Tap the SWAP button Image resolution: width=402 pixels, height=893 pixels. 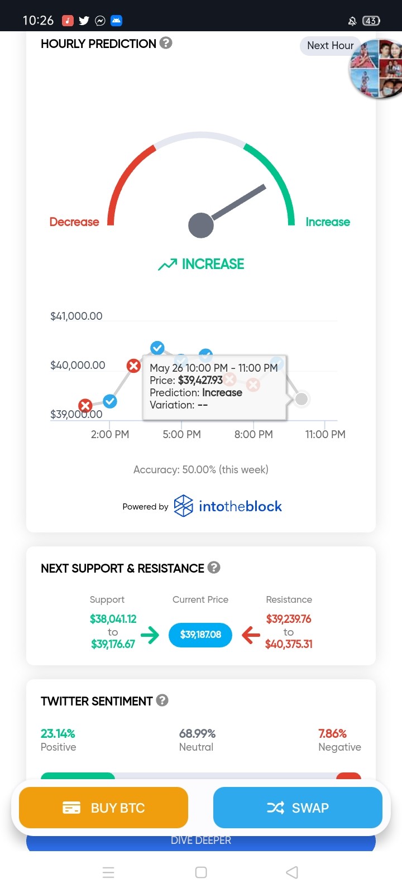coord(298,808)
